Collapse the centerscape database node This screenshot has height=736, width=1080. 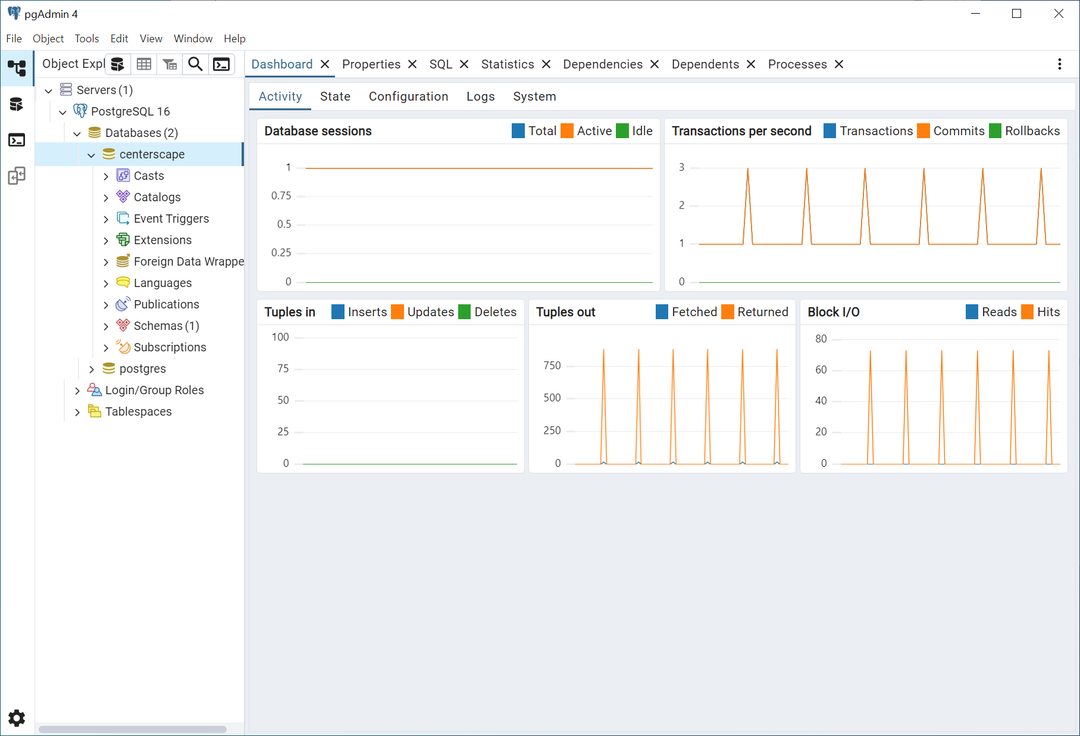click(x=92, y=155)
